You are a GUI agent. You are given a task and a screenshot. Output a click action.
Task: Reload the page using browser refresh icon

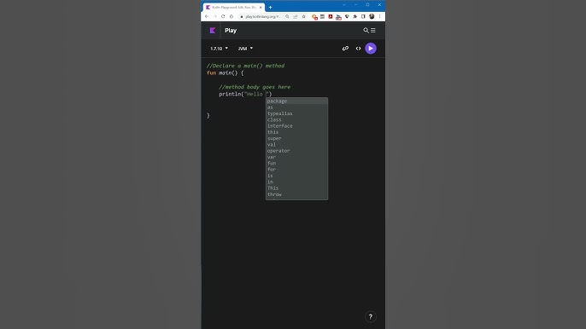tap(223, 16)
